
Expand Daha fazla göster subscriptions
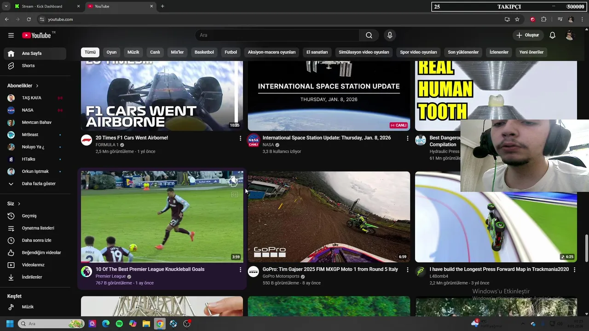35,183
